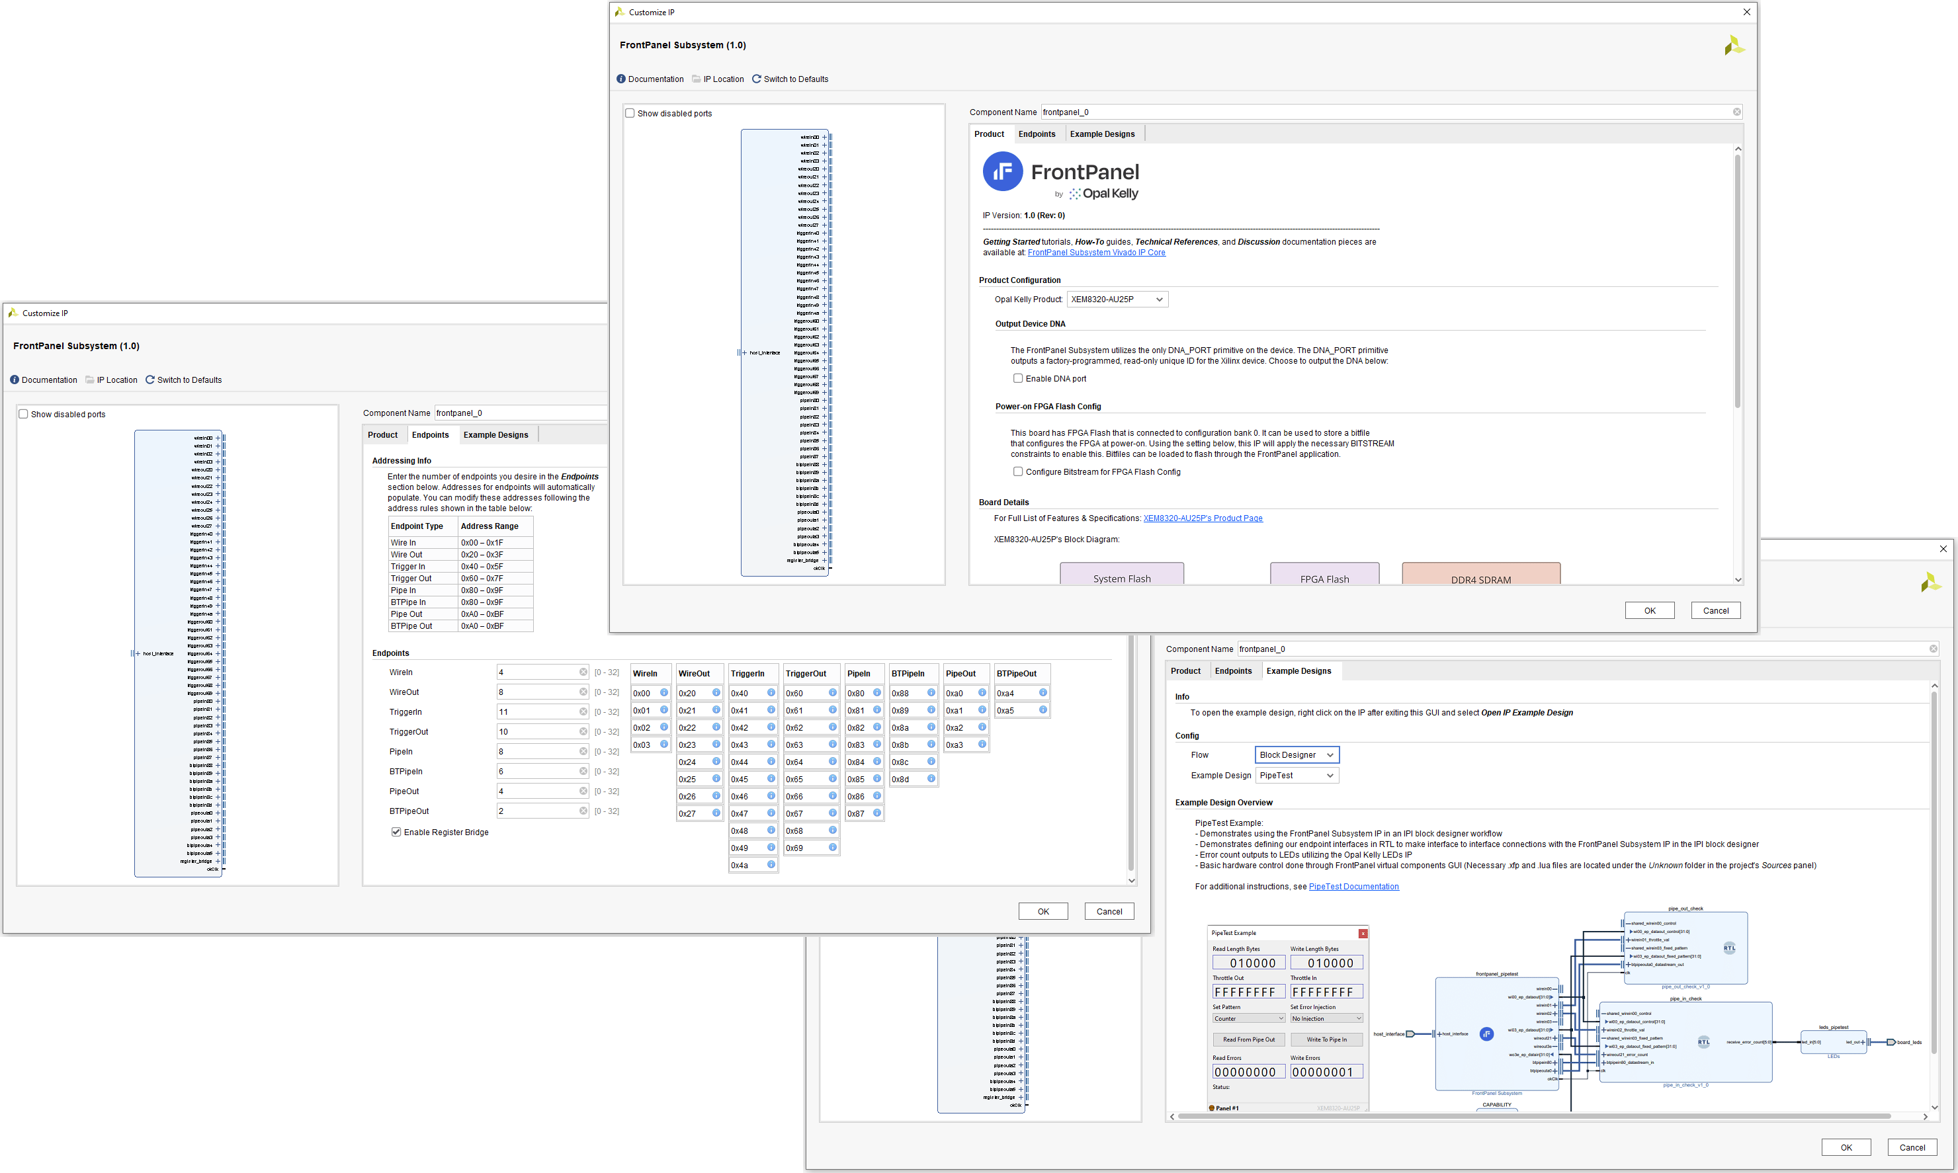Clear the PipeIn count field with its X icon
The width and height of the screenshot is (1958, 1173).
(583, 751)
